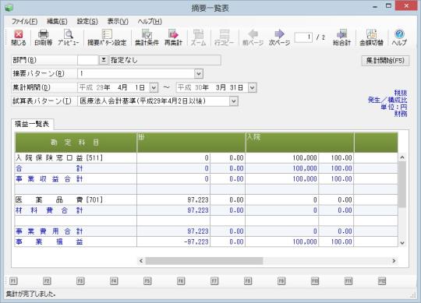Open the start date dropdown of 集計期間

154,87
